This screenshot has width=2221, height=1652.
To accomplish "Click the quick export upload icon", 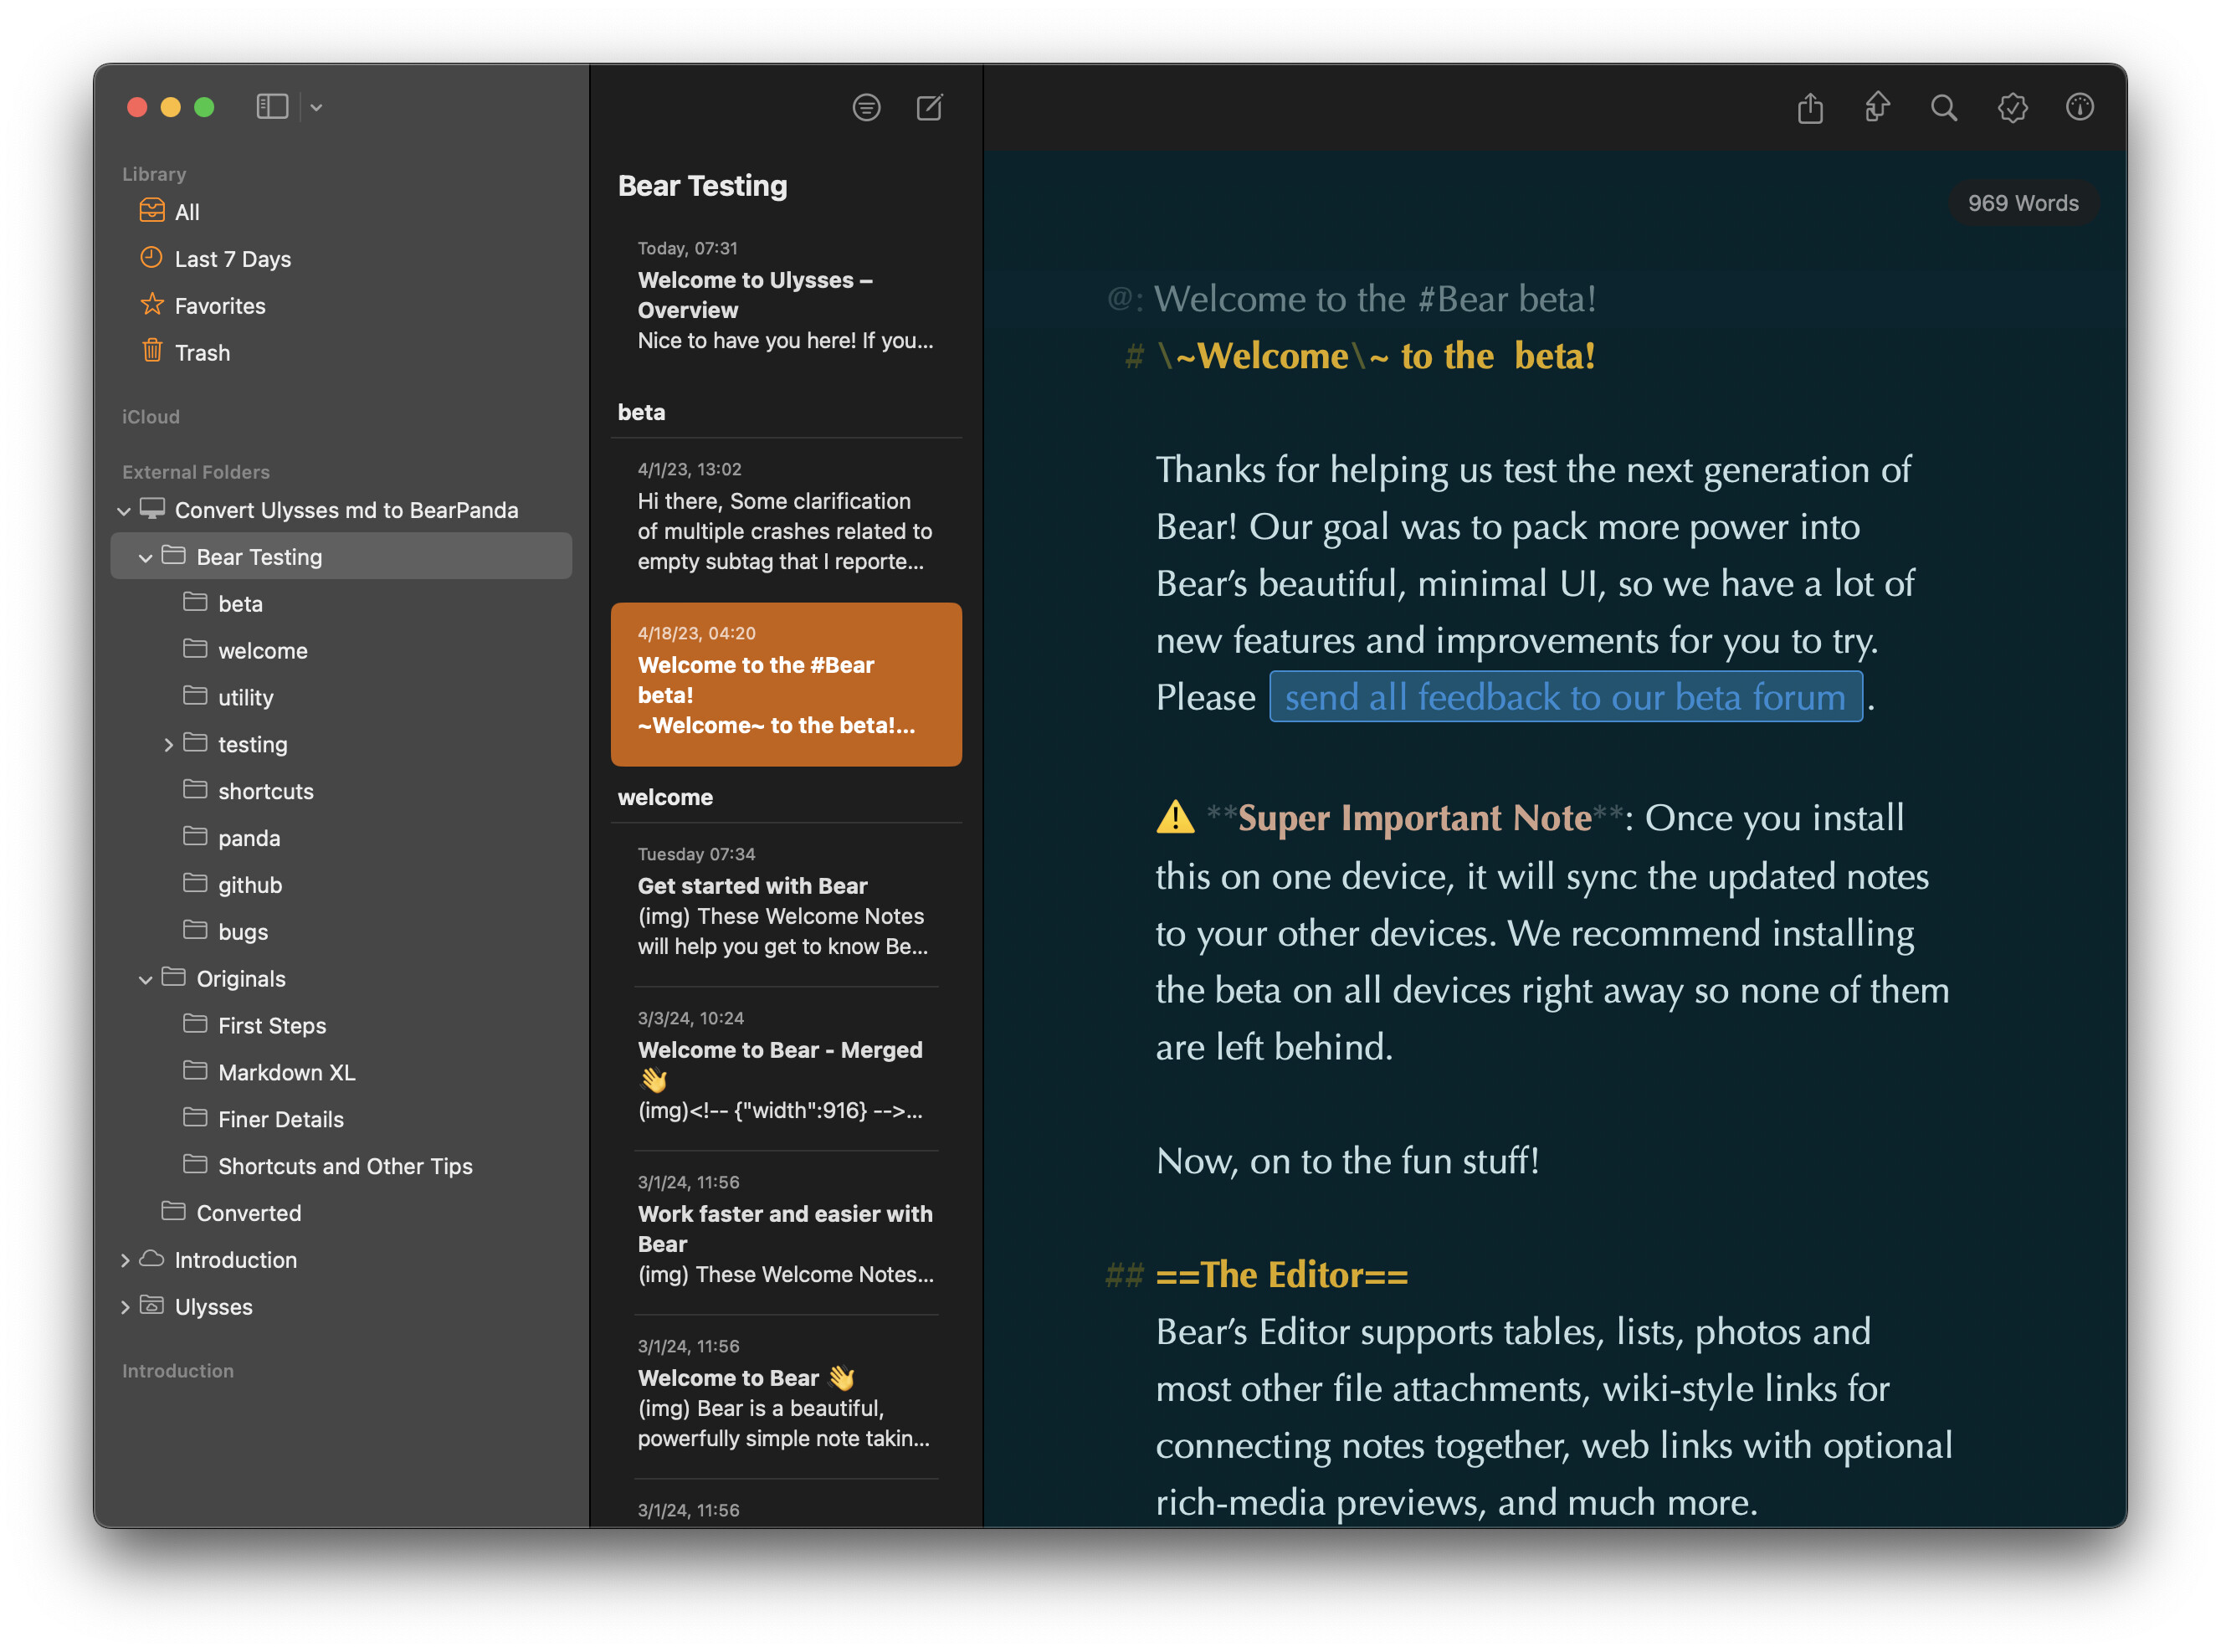I will pos(1877,107).
